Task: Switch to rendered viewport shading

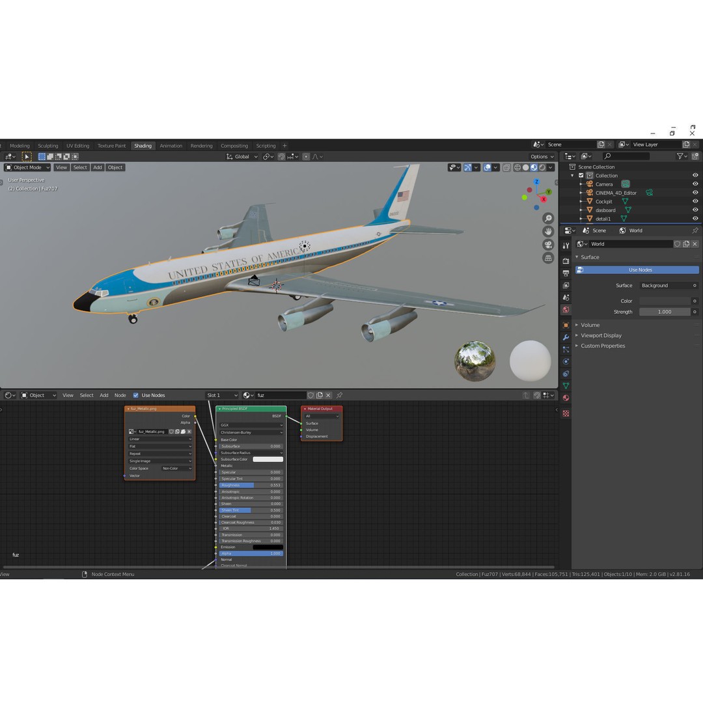Action: click(x=542, y=167)
